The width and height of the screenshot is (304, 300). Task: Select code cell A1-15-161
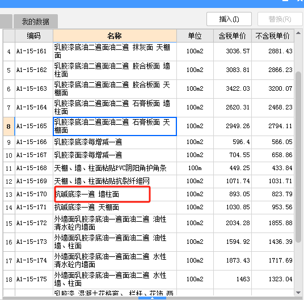pos(34,52)
